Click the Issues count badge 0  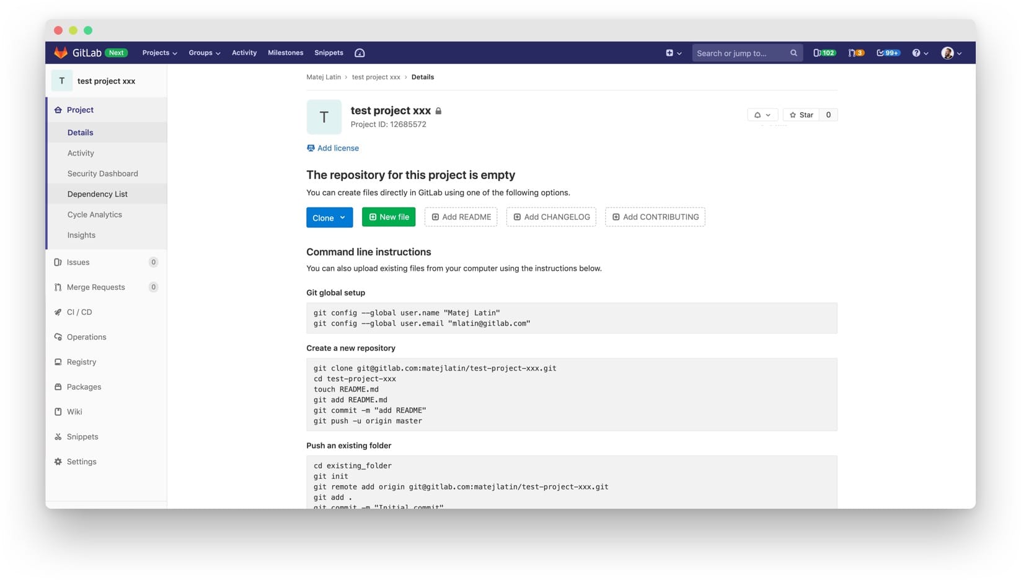coord(154,262)
